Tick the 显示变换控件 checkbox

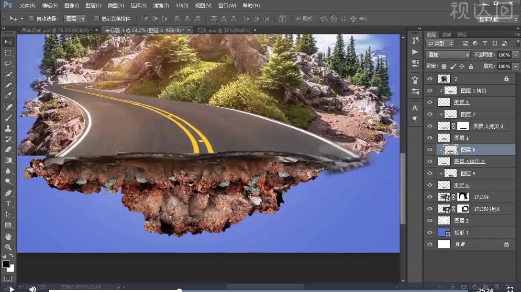click(96, 19)
